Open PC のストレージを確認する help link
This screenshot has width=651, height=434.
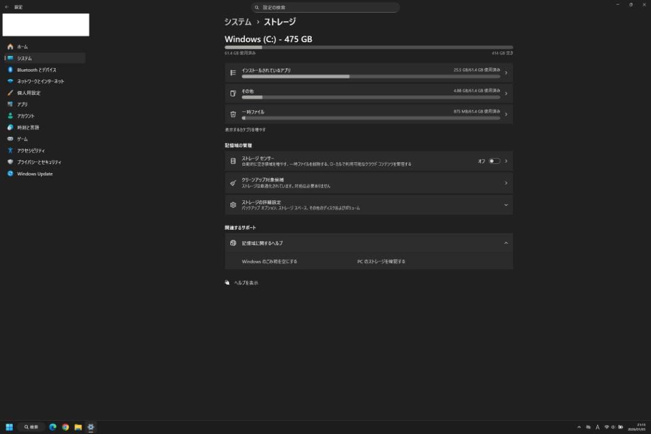click(x=381, y=262)
